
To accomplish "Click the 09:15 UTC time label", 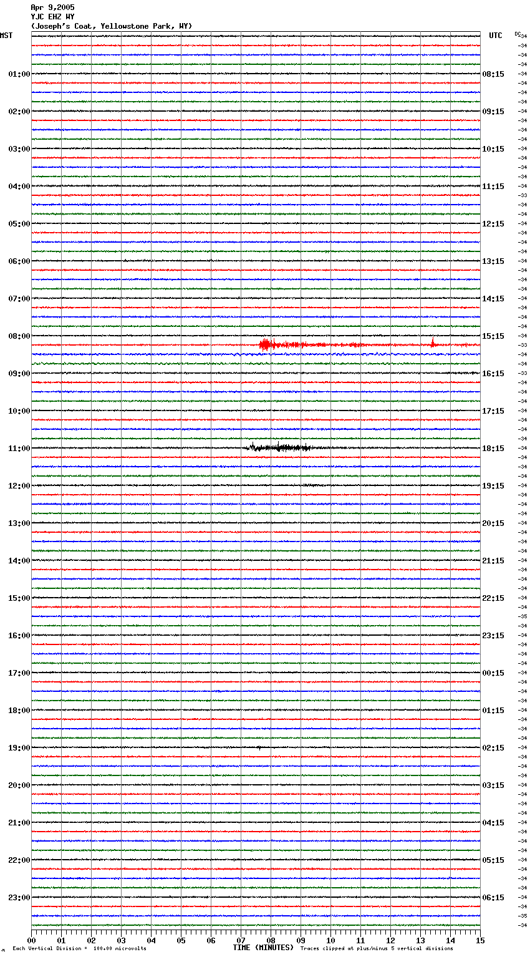I will coord(493,112).
